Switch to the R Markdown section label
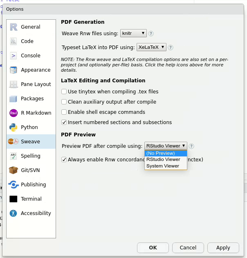 point(36,113)
